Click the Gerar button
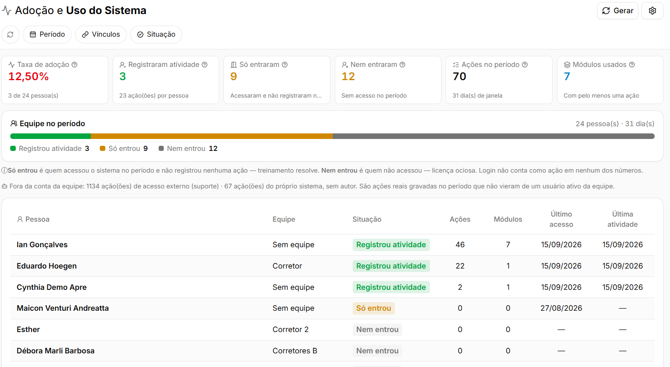Viewport: 670px width, 367px height. 617,11
